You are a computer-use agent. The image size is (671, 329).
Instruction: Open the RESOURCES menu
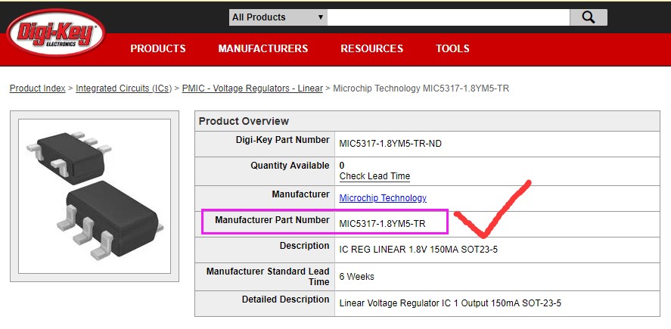pos(372,48)
